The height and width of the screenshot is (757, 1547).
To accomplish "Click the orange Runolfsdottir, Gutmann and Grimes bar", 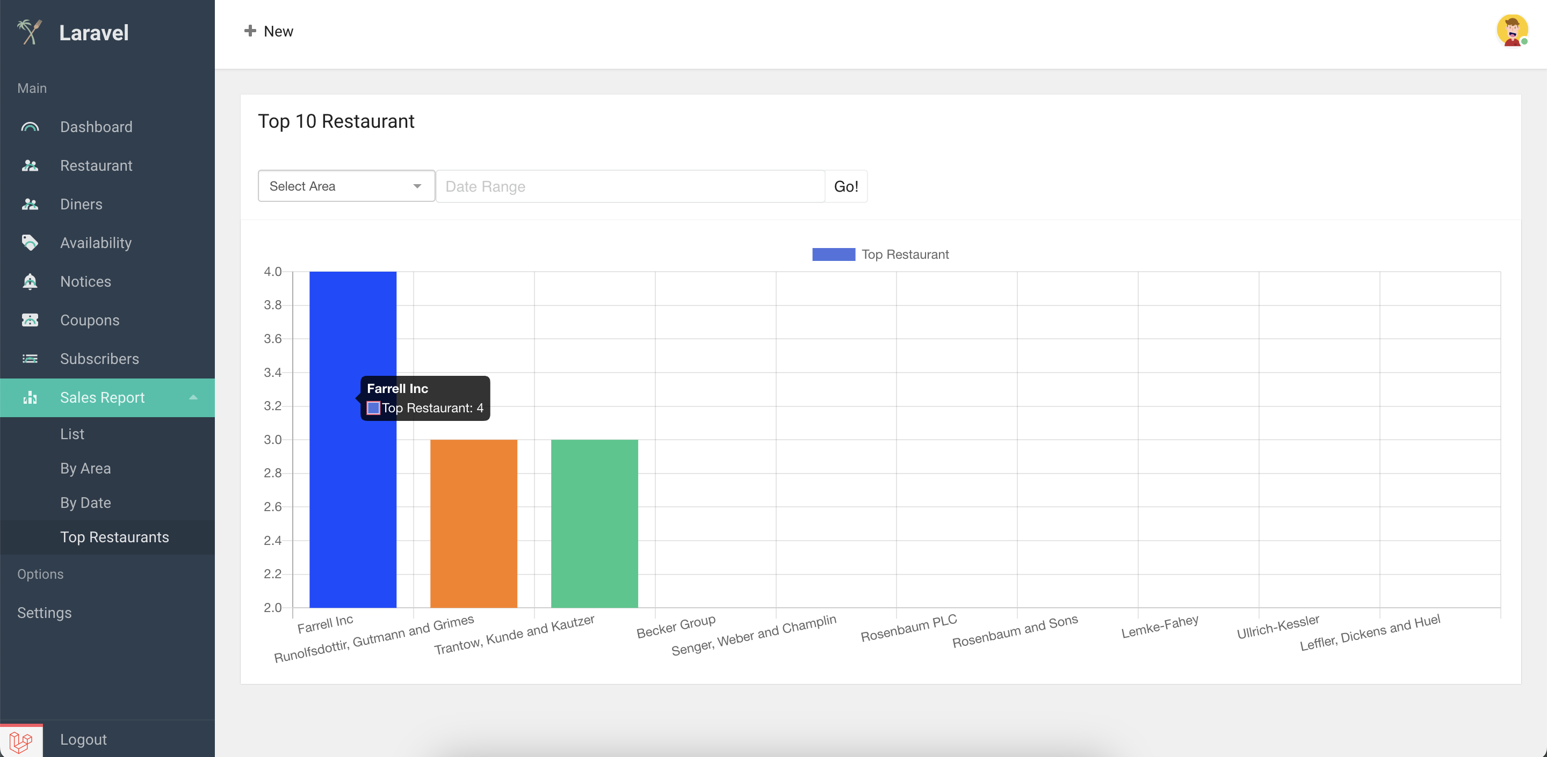I will click(x=473, y=523).
